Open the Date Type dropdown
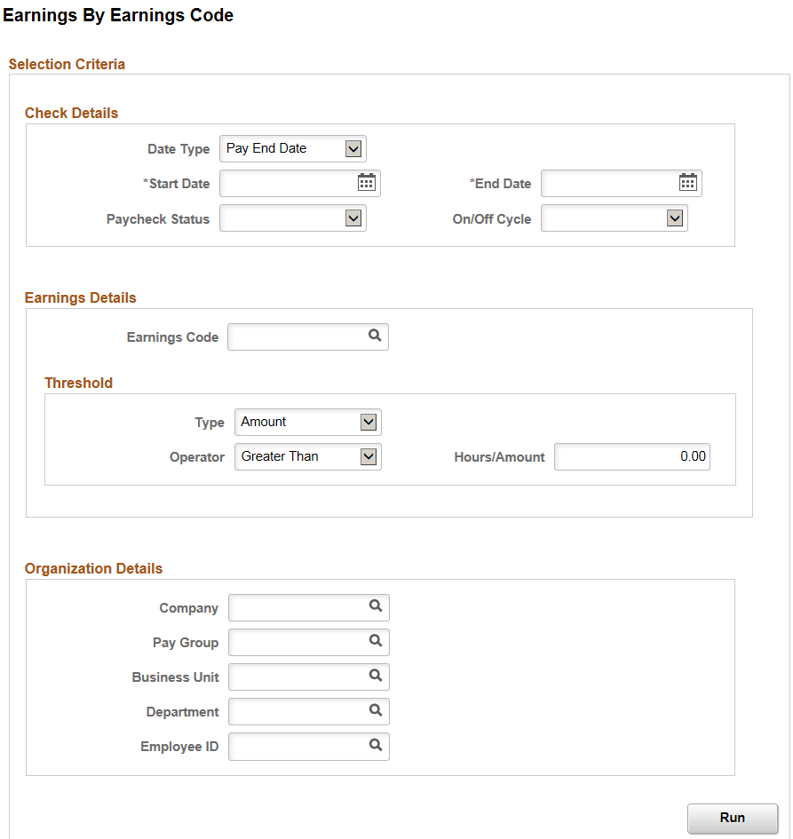Image resolution: width=793 pixels, height=839 pixels. click(x=354, y=148)
